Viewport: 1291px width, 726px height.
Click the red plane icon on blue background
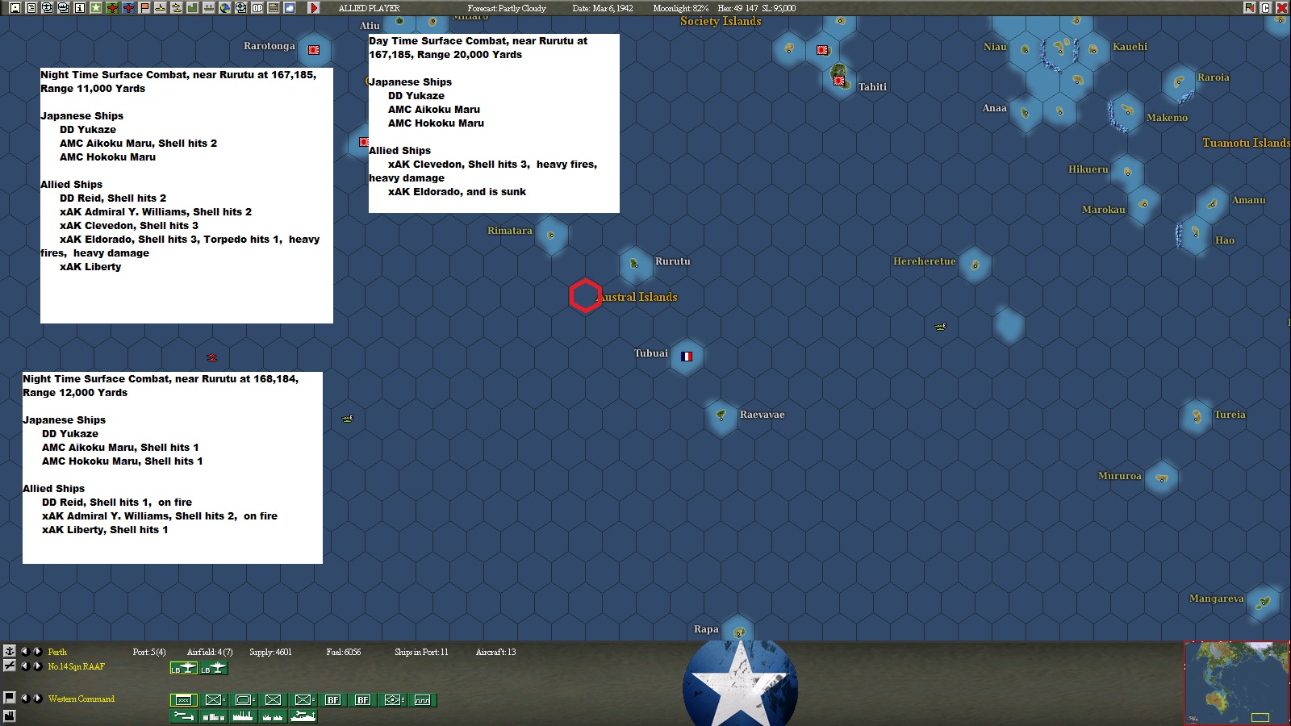[x=127, y=8]
